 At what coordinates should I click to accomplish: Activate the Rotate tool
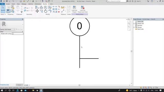(x=46, y=11)
